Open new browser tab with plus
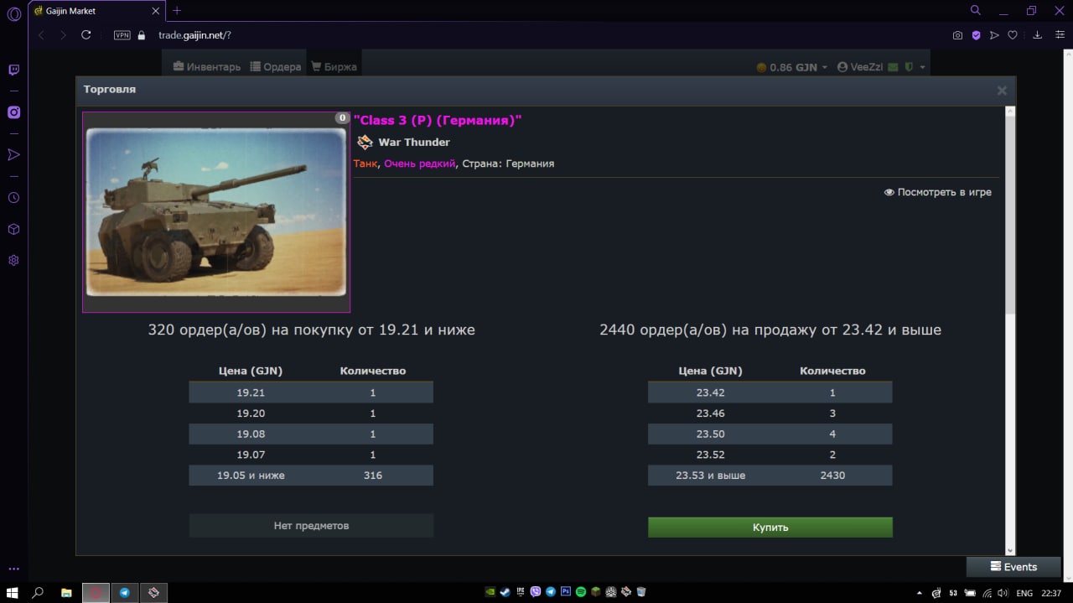This screenshot has height=603, width=1073. click(177, 11)
